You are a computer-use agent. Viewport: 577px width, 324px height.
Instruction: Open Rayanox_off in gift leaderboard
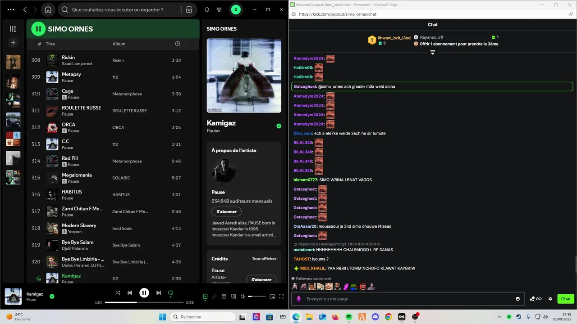[x=431, y=37]
